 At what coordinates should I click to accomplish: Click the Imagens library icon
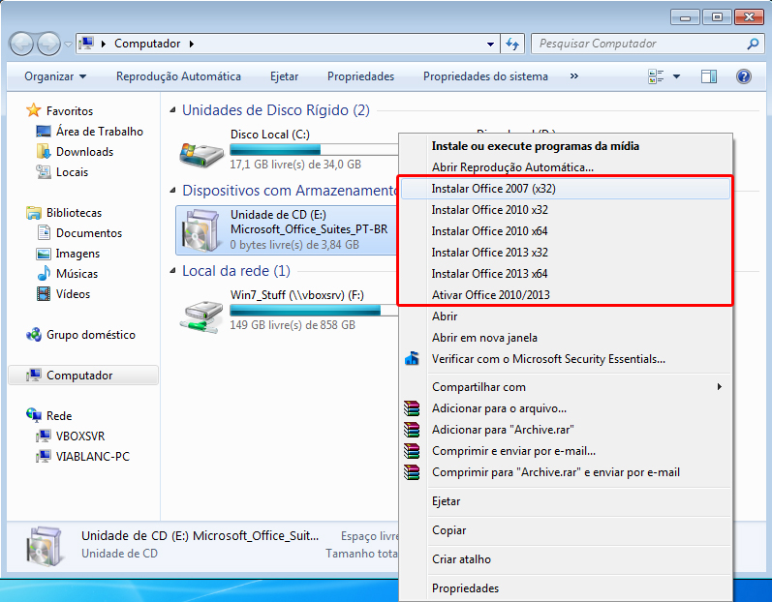pos(44,254)
